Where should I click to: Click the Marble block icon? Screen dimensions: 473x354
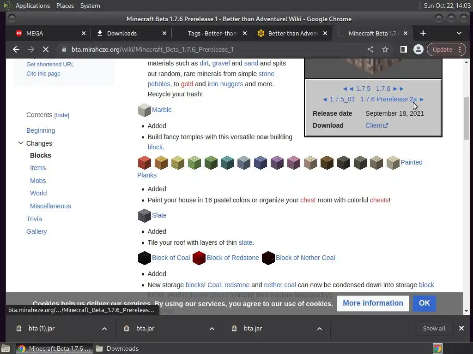point(144,110)
